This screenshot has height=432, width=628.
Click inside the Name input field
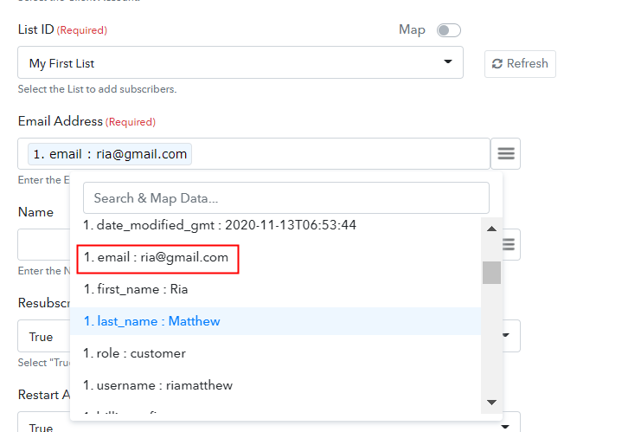tap(44, 244)
